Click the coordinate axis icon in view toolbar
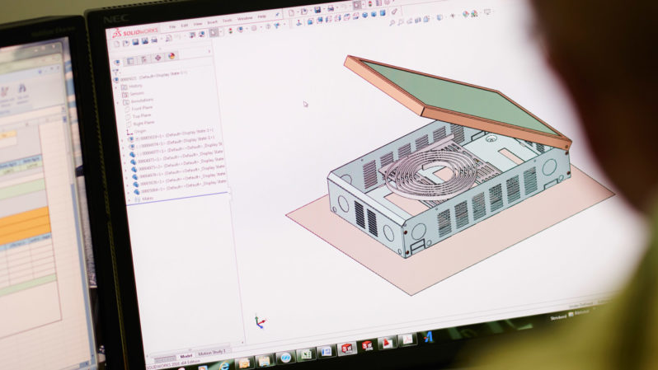The width and height of the screenshot is (658, 370). click(298, 23)
